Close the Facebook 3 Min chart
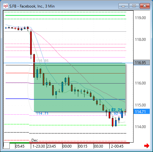The width and height of the screenshot is (153, 152). point(145,6)
